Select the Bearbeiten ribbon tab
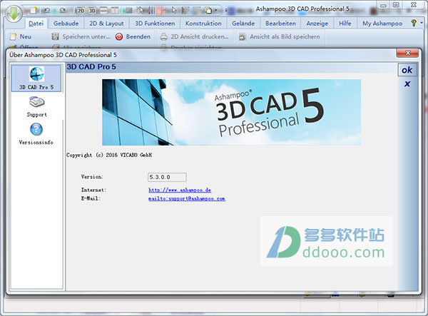The image size is (428, 316). [x=280, y=24]
